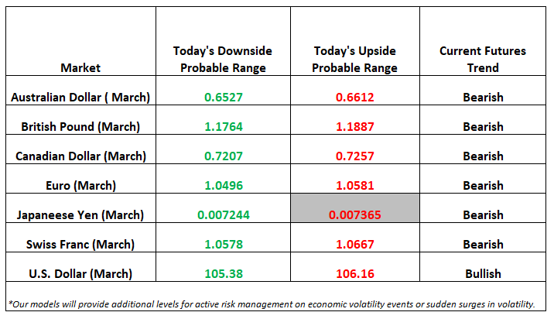The height and width of the screenshot is (319, 554).
Task: Click the Euro (March) market cell
Action: coord(80,179)
